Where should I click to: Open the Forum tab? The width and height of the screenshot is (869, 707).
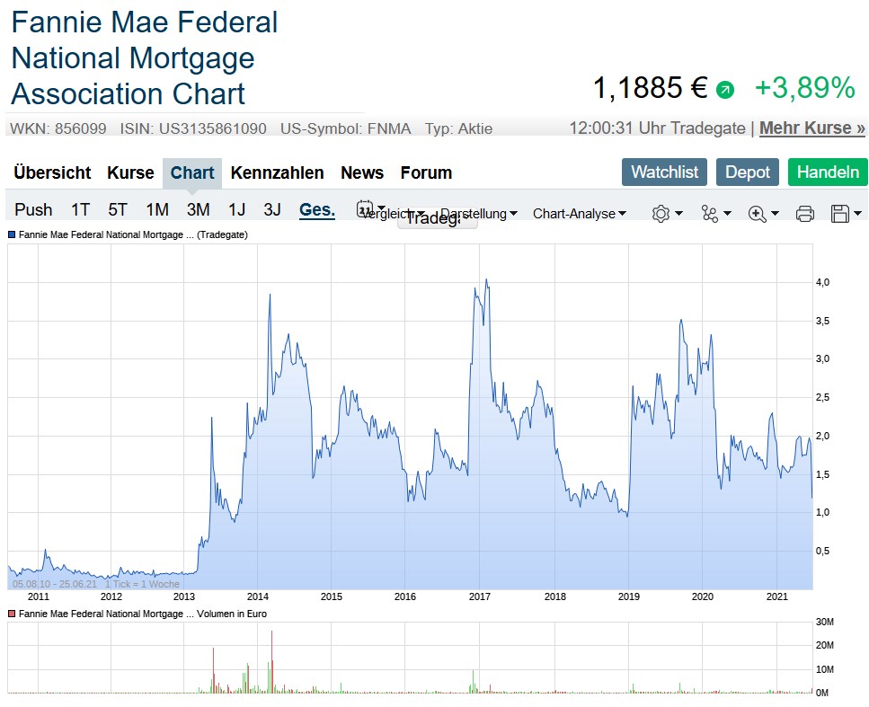tap(426, 172)
